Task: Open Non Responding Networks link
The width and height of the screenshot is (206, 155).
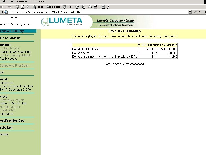Action: click(16, 55)
